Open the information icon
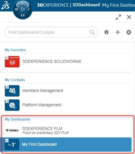Viewport: 135px width, 154px height. [106, 32]
